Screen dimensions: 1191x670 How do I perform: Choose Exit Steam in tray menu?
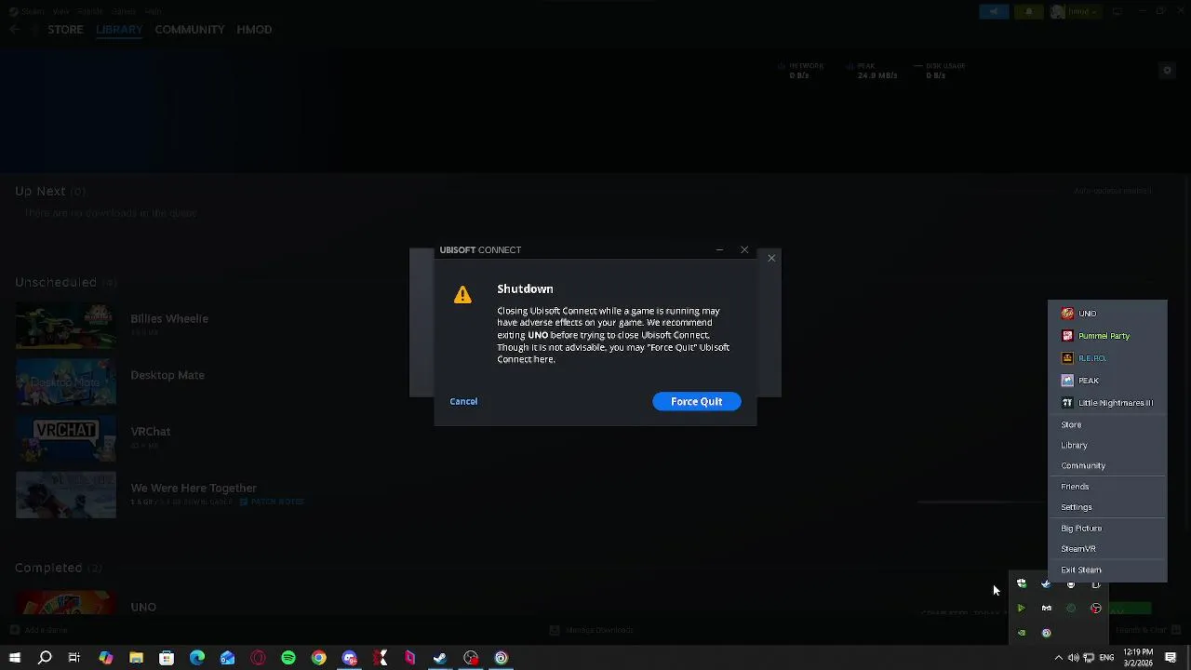pos(1107,569)
